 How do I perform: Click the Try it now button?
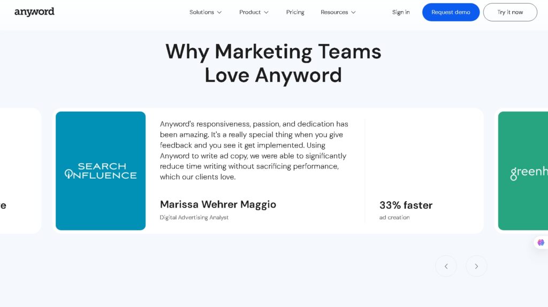tap(510, 12)
